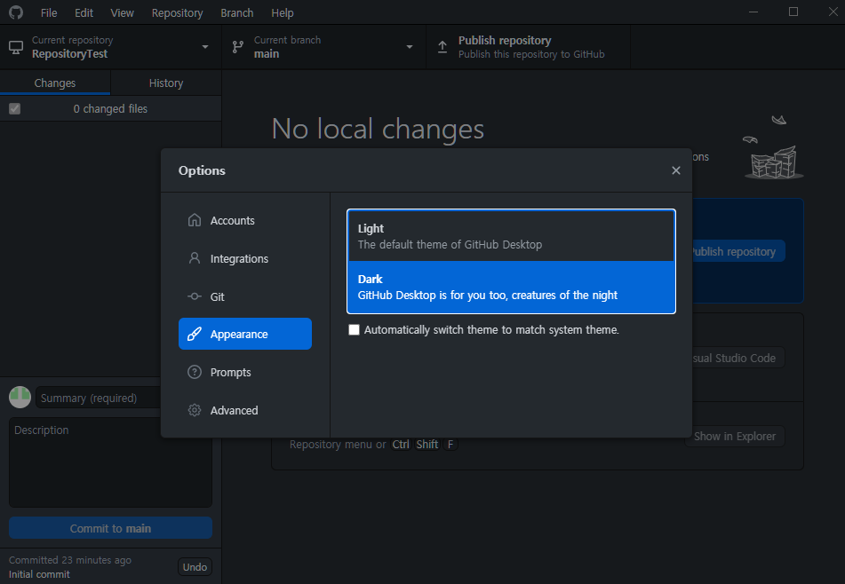Click the user avatar beside Summary field
Image resolution: width=845 pixels, height=584 pixels.
[20, 398]
